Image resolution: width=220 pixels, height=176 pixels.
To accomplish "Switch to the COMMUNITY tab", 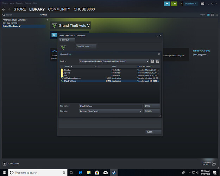I will [59, 9].
